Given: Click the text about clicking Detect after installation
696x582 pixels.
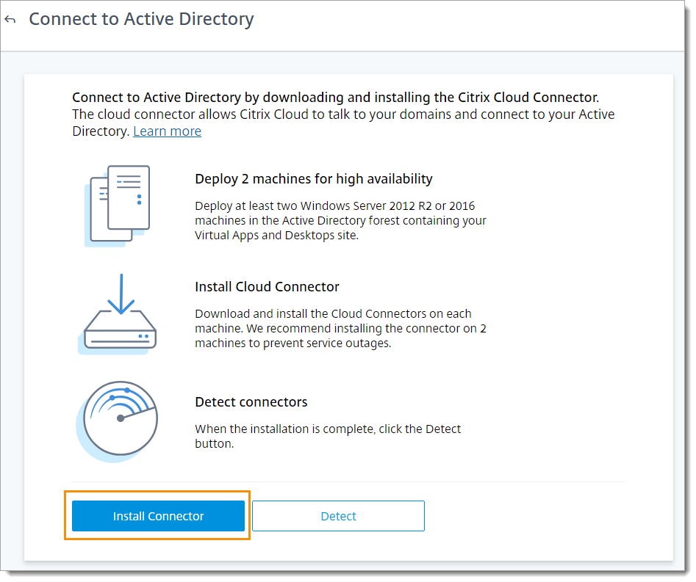Looking at the screenshot, I should [x=328, y=436].
